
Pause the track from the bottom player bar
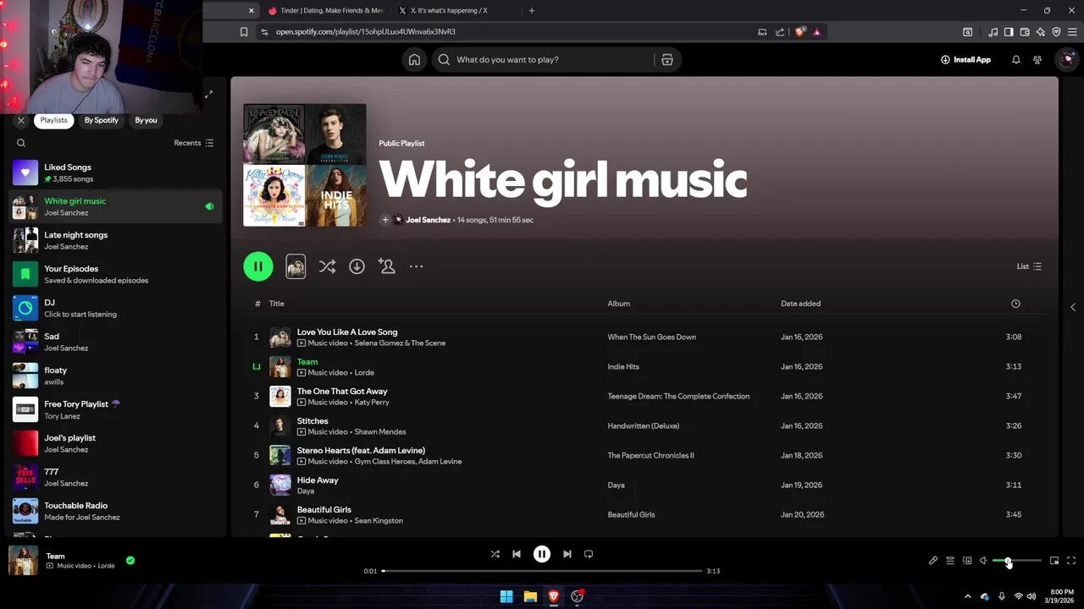[x=542, y=554]
